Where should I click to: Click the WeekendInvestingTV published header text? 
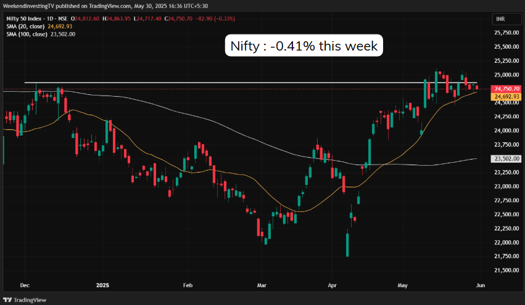[105, 6]
